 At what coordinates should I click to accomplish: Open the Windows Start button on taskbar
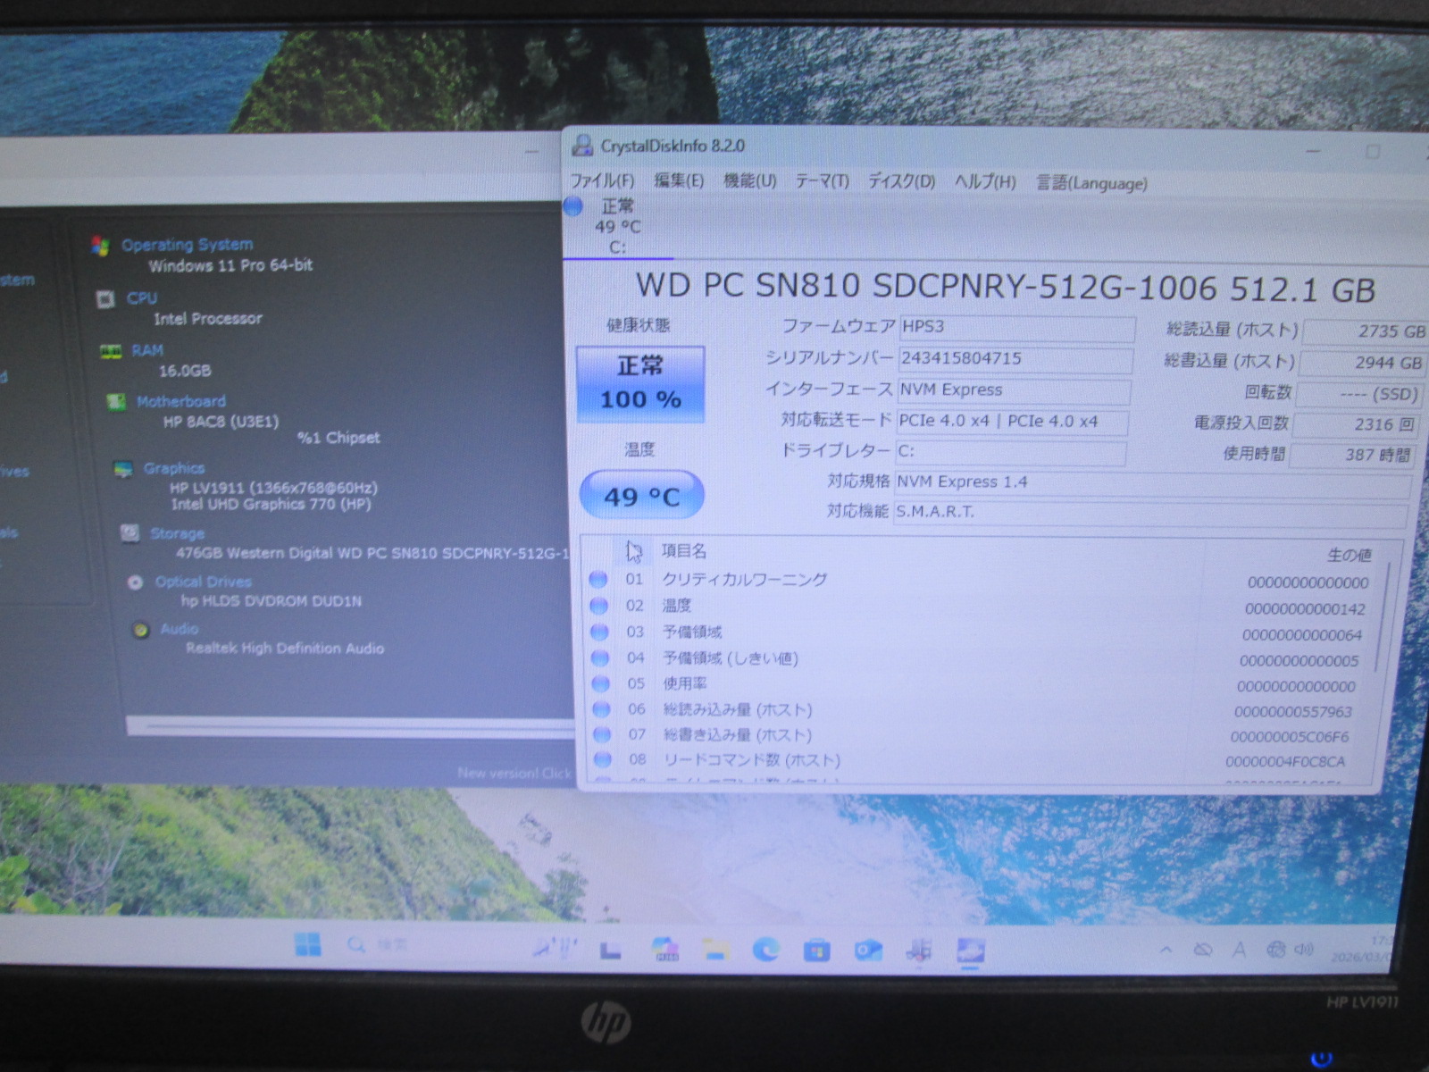pyautogui.click(x=307, y=944)
